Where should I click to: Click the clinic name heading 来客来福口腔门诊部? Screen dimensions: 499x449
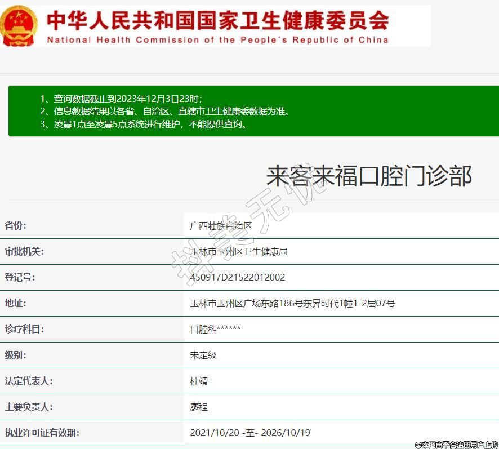[x=369, y=176]
